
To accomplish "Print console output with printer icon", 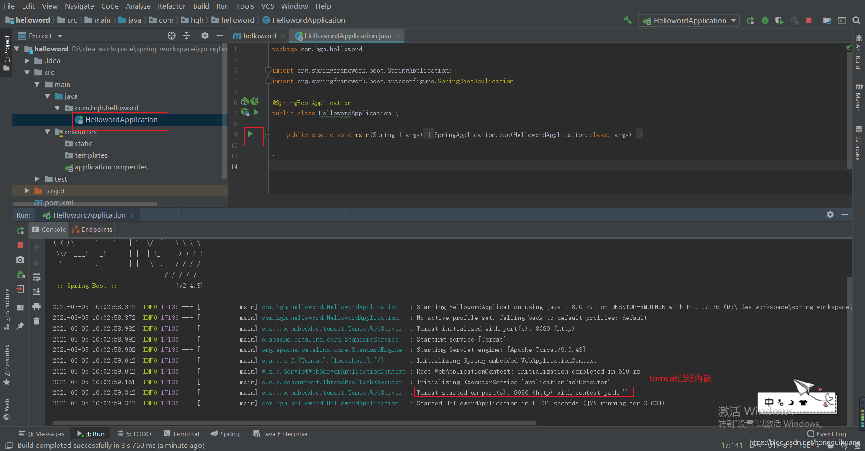I will click(x=36, y=307).
